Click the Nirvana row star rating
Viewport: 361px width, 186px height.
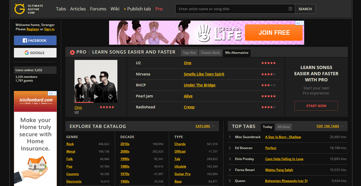tap(268, 74)
